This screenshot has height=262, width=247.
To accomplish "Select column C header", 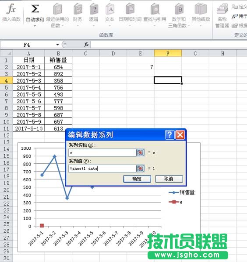I will 86,53.
